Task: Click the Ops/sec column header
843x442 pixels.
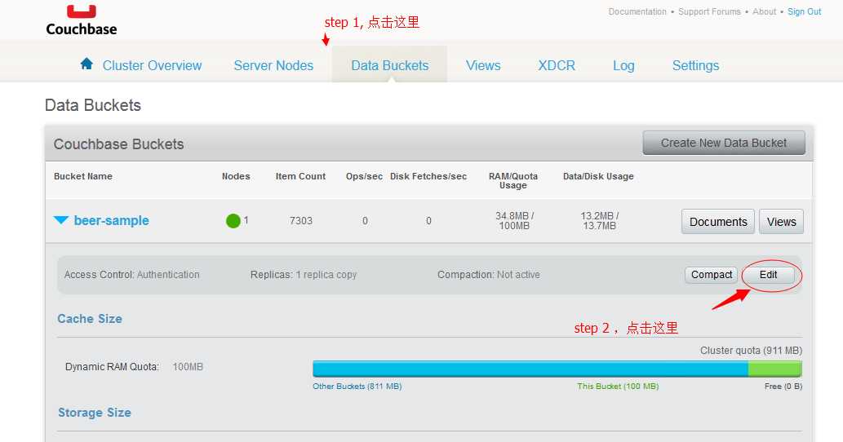Action: coord(364,176)
